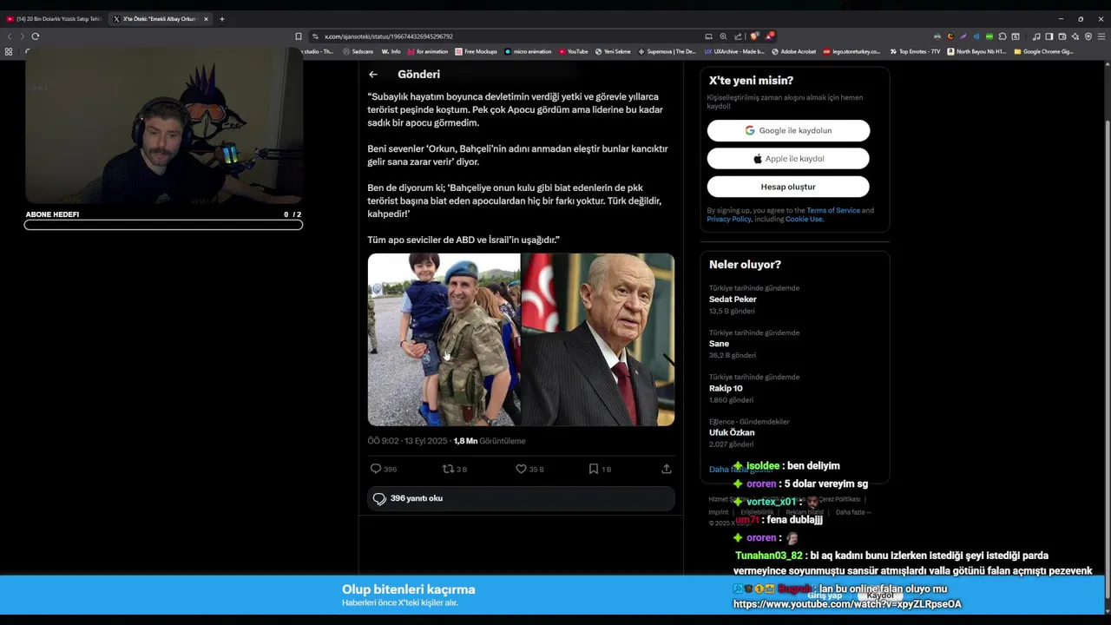Click the back arrow beside Gönderi
Image resolution: width=1111 pixels, height=625 pixels.
(x=372, y=75)
